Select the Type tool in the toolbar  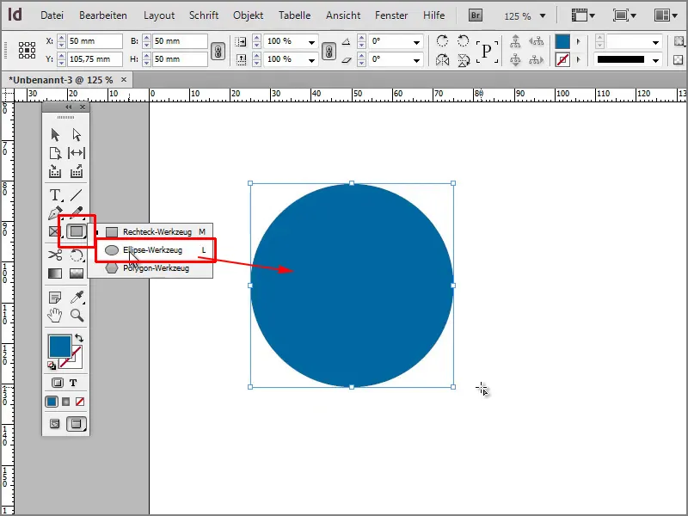(x=55, y=195)
